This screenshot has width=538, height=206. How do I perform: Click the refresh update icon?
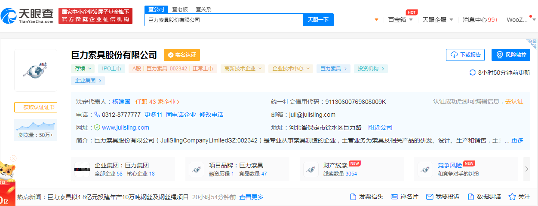[473, 73]
